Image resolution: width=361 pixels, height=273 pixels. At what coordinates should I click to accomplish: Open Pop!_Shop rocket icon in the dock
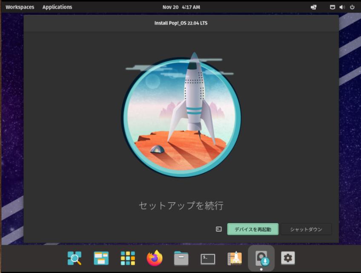pyautogui.click(x=235, y=258)
